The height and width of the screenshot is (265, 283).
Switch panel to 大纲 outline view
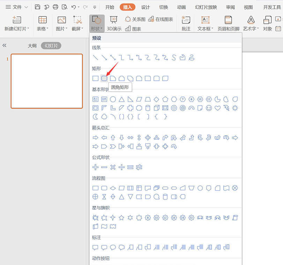(32, 46)
